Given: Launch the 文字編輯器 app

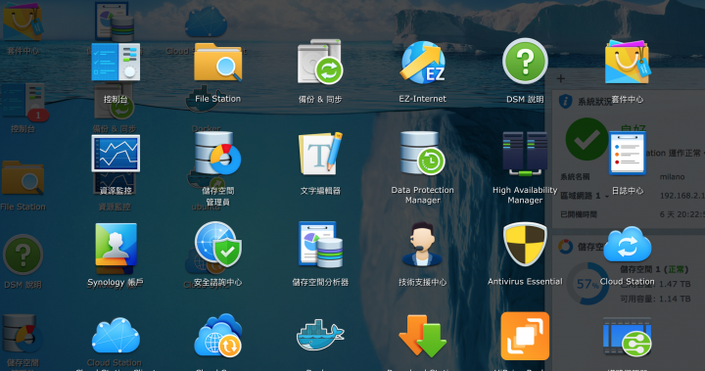Looking at the screenshot, I should (320, 155).
